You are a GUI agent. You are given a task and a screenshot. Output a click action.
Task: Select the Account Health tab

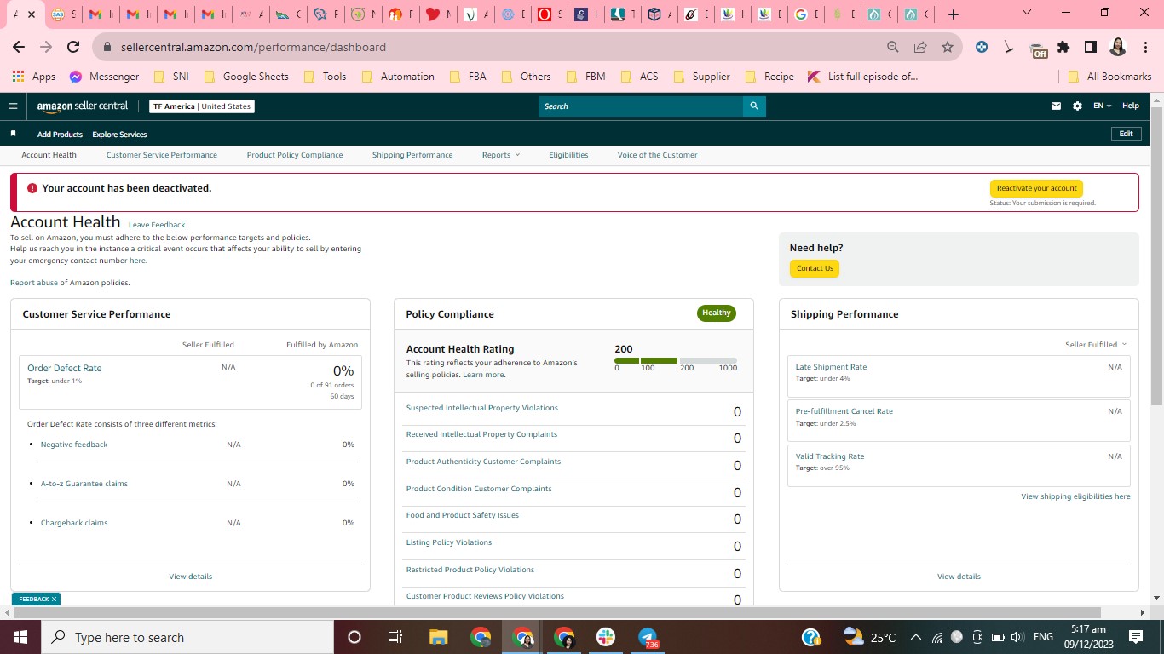(x=49, y=155)
